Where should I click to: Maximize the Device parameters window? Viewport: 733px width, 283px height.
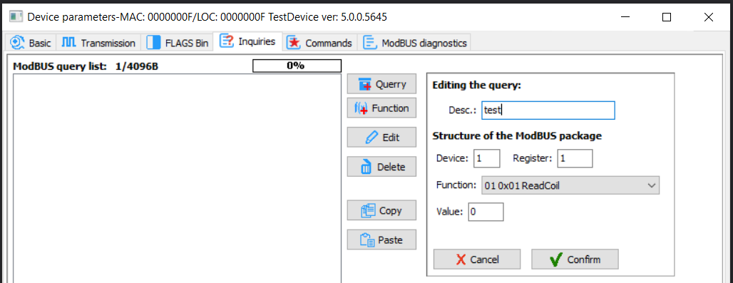pos(667,17)
